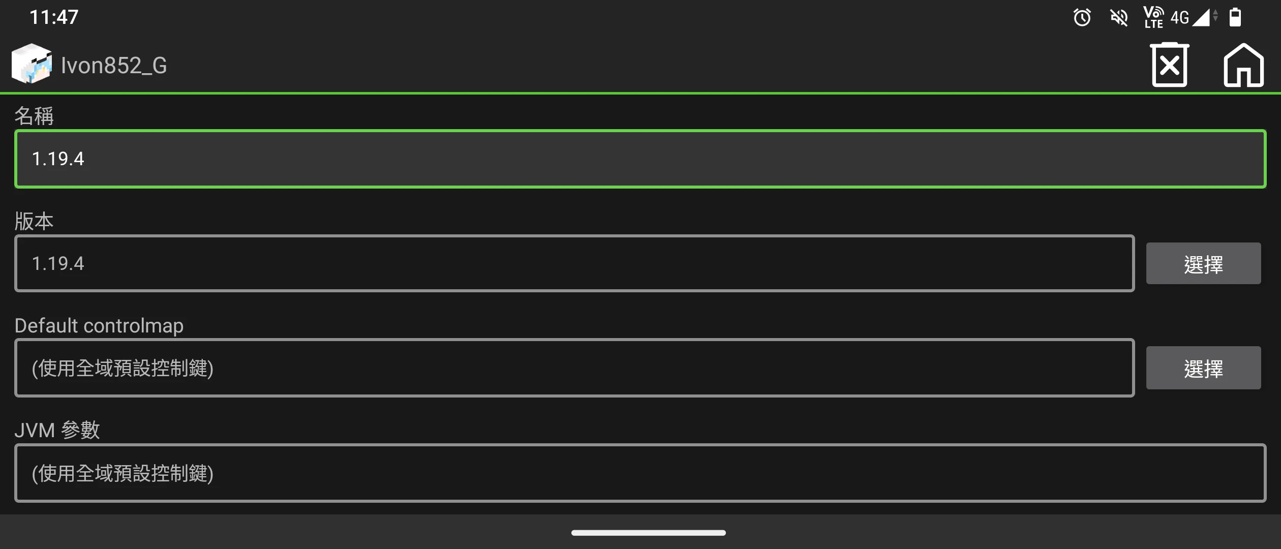Tap the Ivon852_G account name
Screen dimensions: 1281x549
click(x=114, y=65)
